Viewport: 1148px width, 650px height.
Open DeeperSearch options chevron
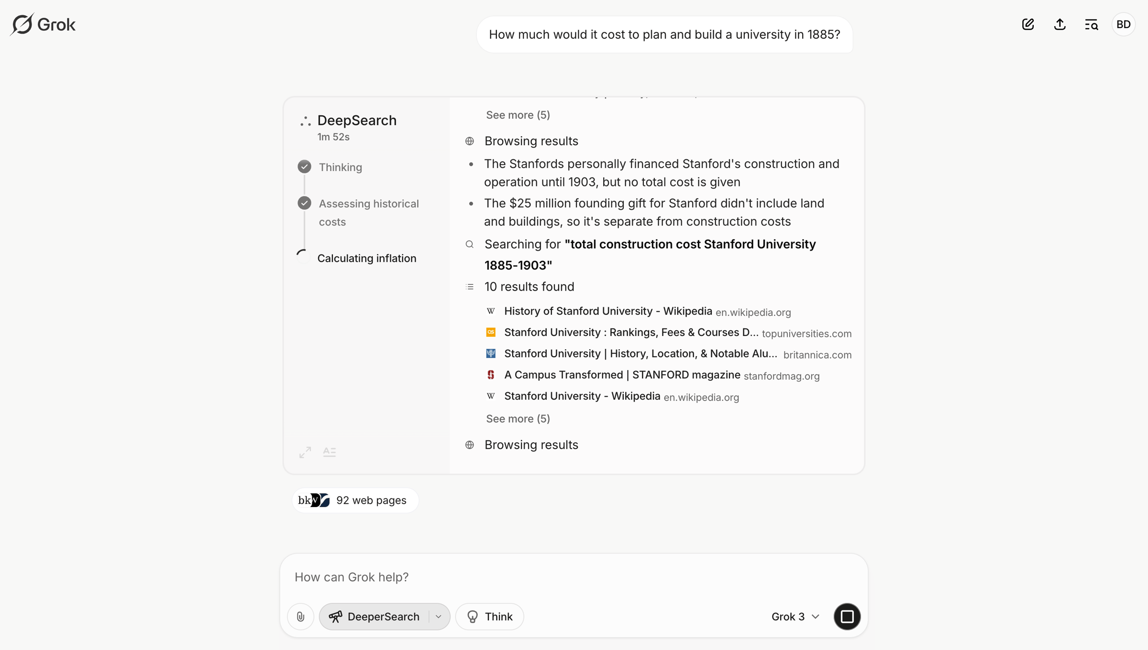coord(439,617)
